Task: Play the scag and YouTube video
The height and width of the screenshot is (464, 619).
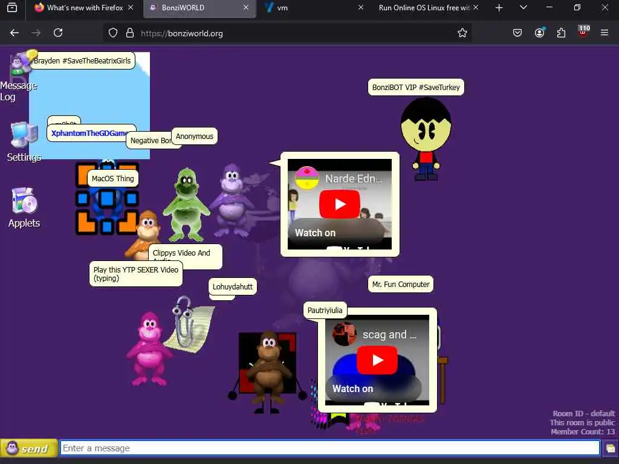Action: [x=377, y=360]
